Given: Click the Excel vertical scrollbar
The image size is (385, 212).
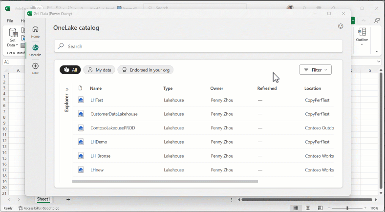Looking at the screenshot, I should pyautogui.click(x=381, y=130).
